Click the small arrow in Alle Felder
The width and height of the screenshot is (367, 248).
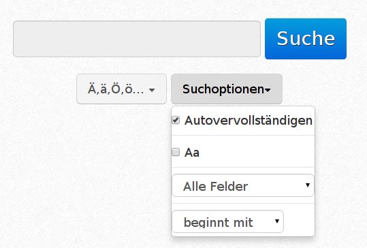[308, 185]
